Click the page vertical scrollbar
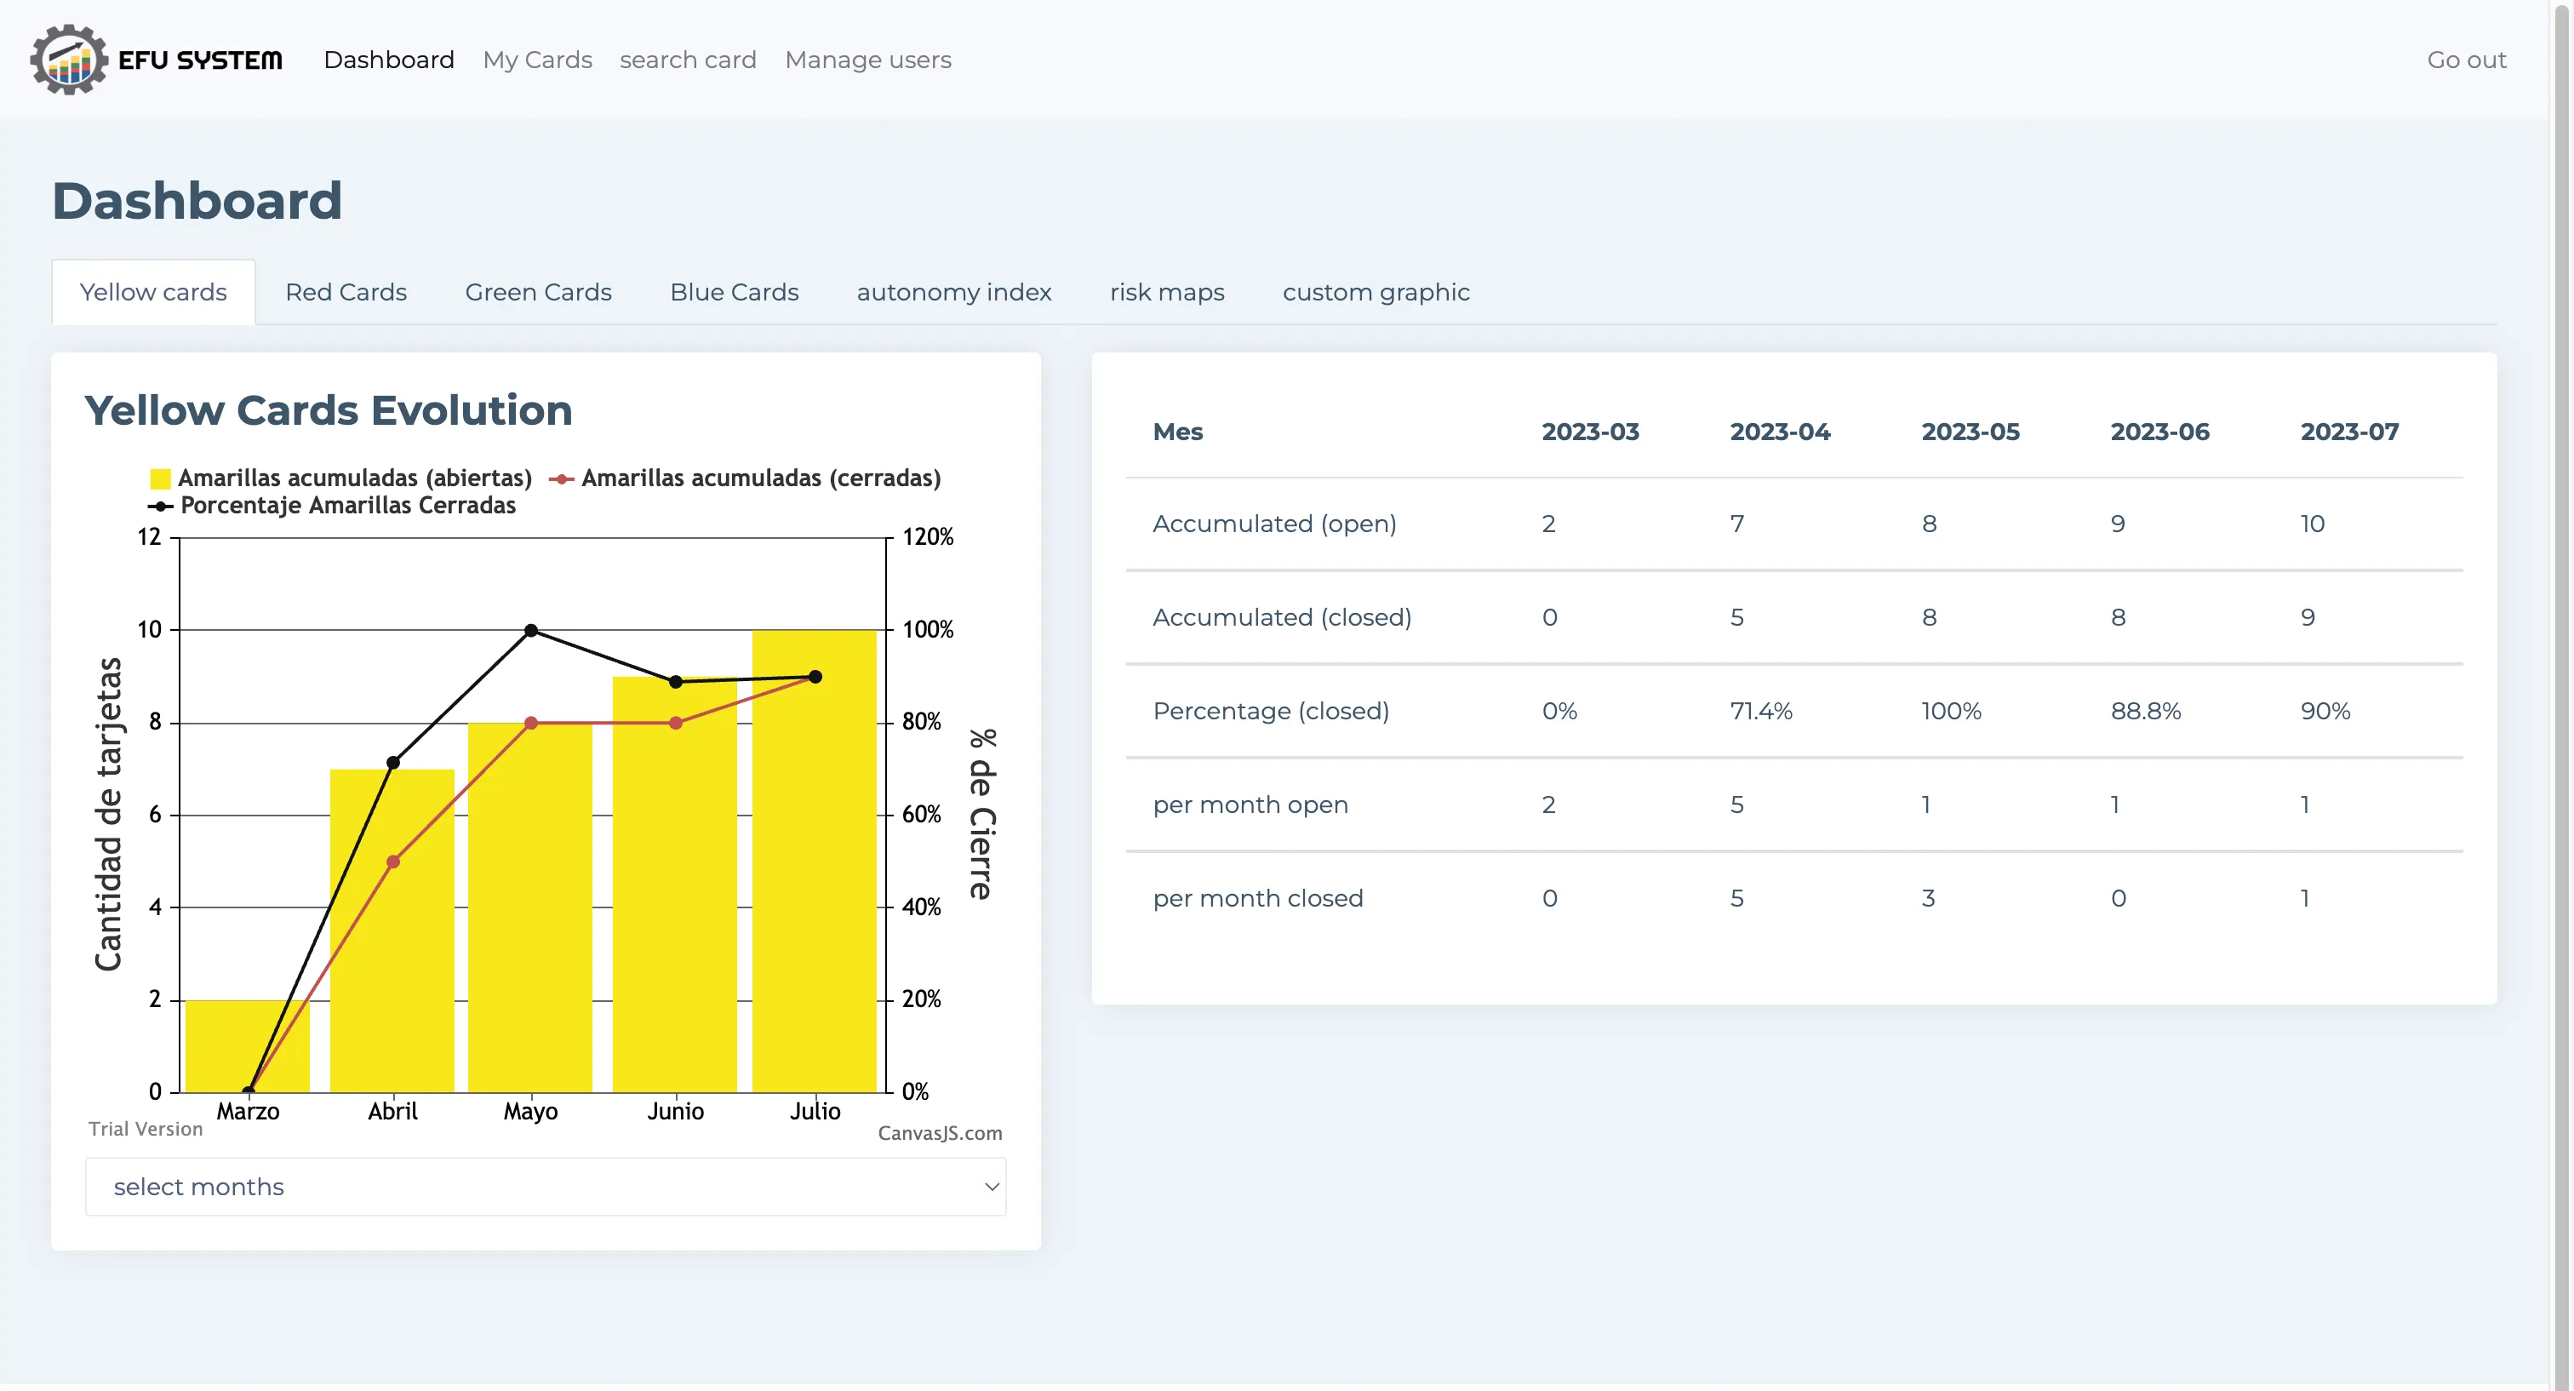 (2562, 695)
